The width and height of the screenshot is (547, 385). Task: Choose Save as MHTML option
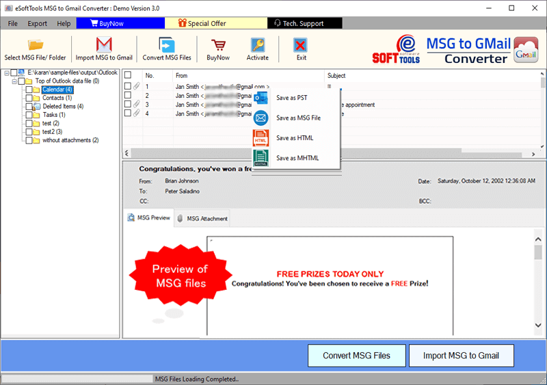tap(296, 158)
